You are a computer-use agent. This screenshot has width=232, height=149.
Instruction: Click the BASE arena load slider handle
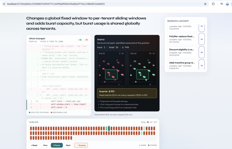[105, 82]
